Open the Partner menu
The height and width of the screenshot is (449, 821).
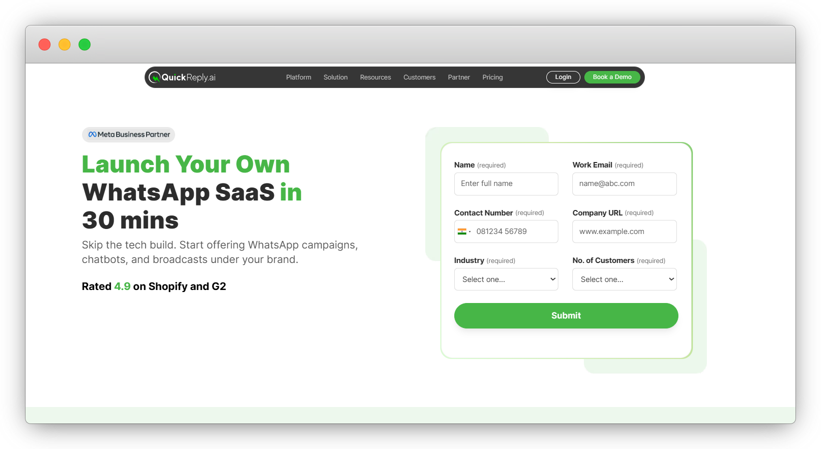pyautogui.click(x=459, y=77)
